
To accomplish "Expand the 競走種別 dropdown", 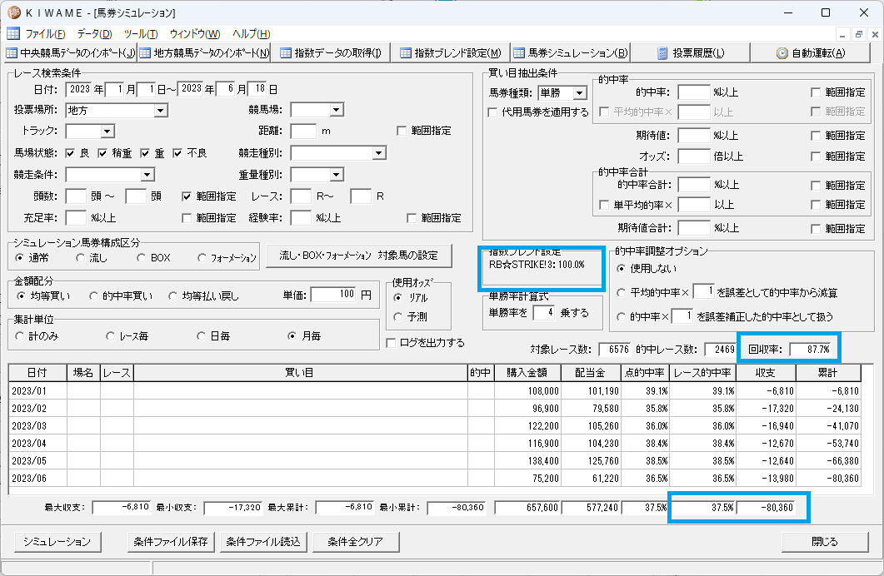I will tap(379, 152).
